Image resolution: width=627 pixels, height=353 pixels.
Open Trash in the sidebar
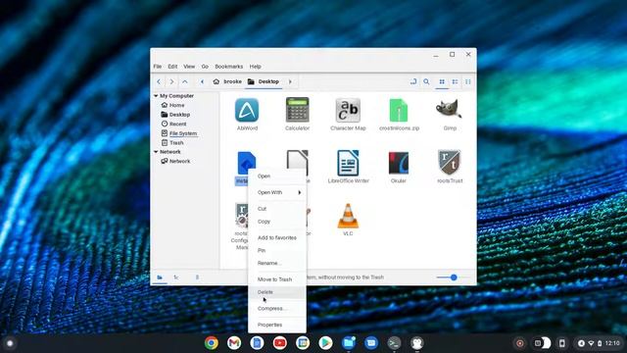[176, 143]
